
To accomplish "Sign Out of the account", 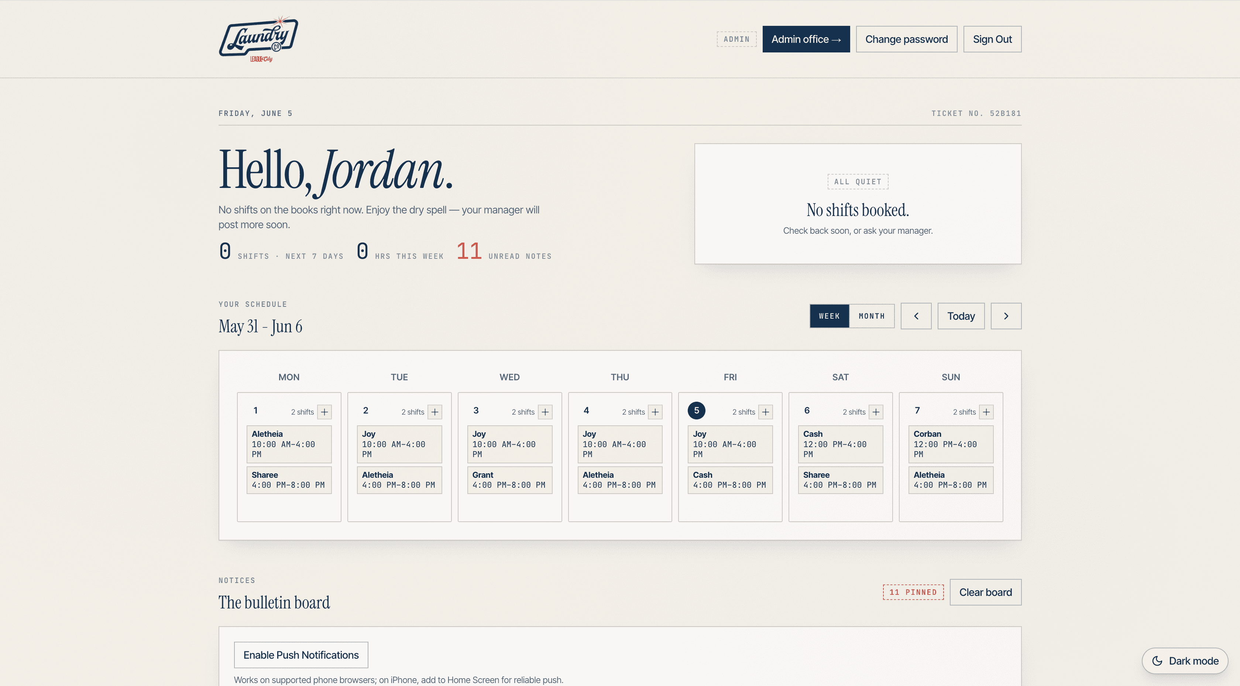I will click(992, 39).
